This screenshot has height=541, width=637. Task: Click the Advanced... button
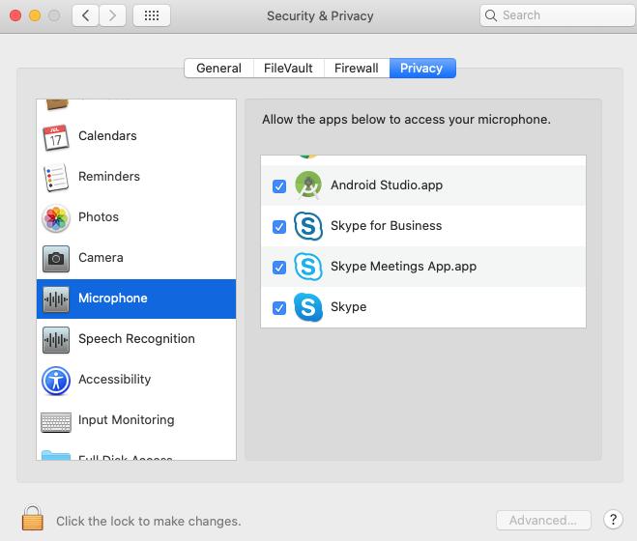click(x=543, y=521)
